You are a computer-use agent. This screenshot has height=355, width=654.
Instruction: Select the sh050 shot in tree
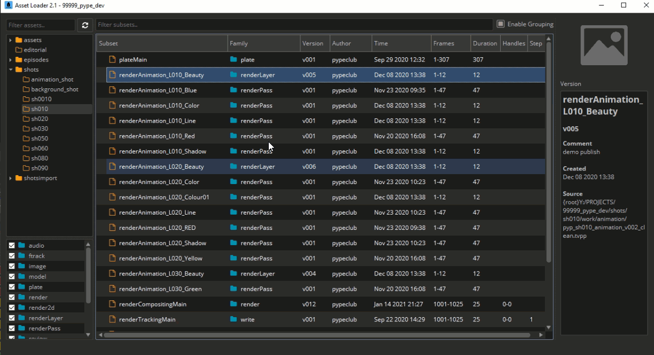coord(40,138)
